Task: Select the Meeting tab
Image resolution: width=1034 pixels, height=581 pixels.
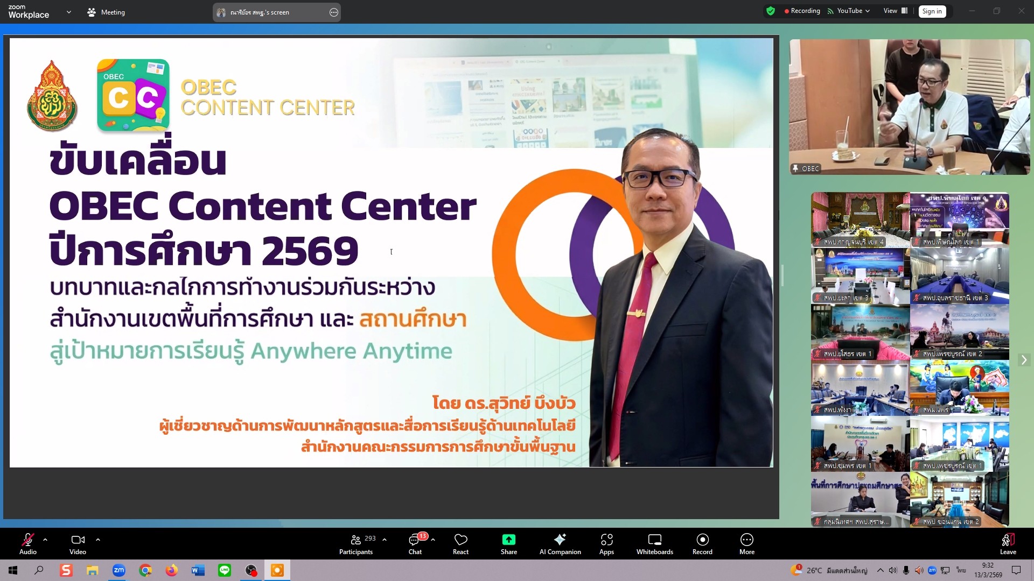Action: coord(106,12)
